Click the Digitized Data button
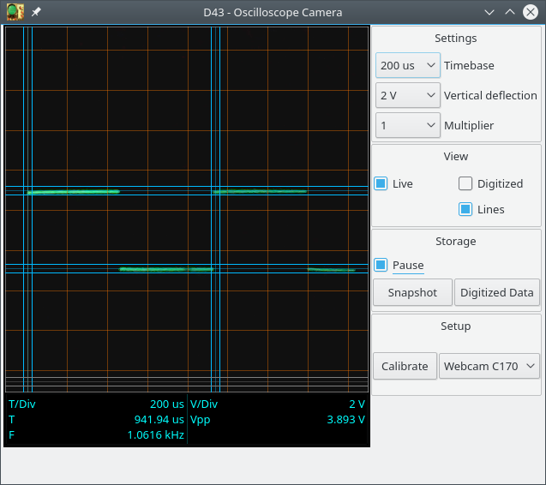The image size is (546, 485). [x=497, y=292]
